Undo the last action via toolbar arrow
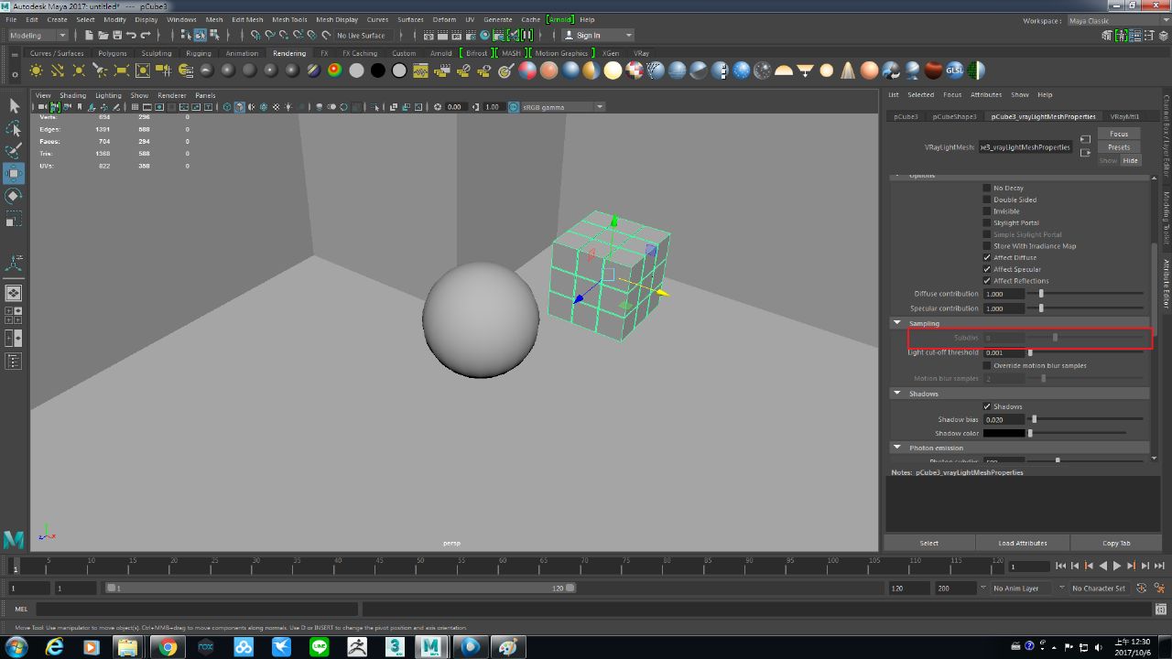This screenshot has width=1172, height=659. (x=131, y=36)
